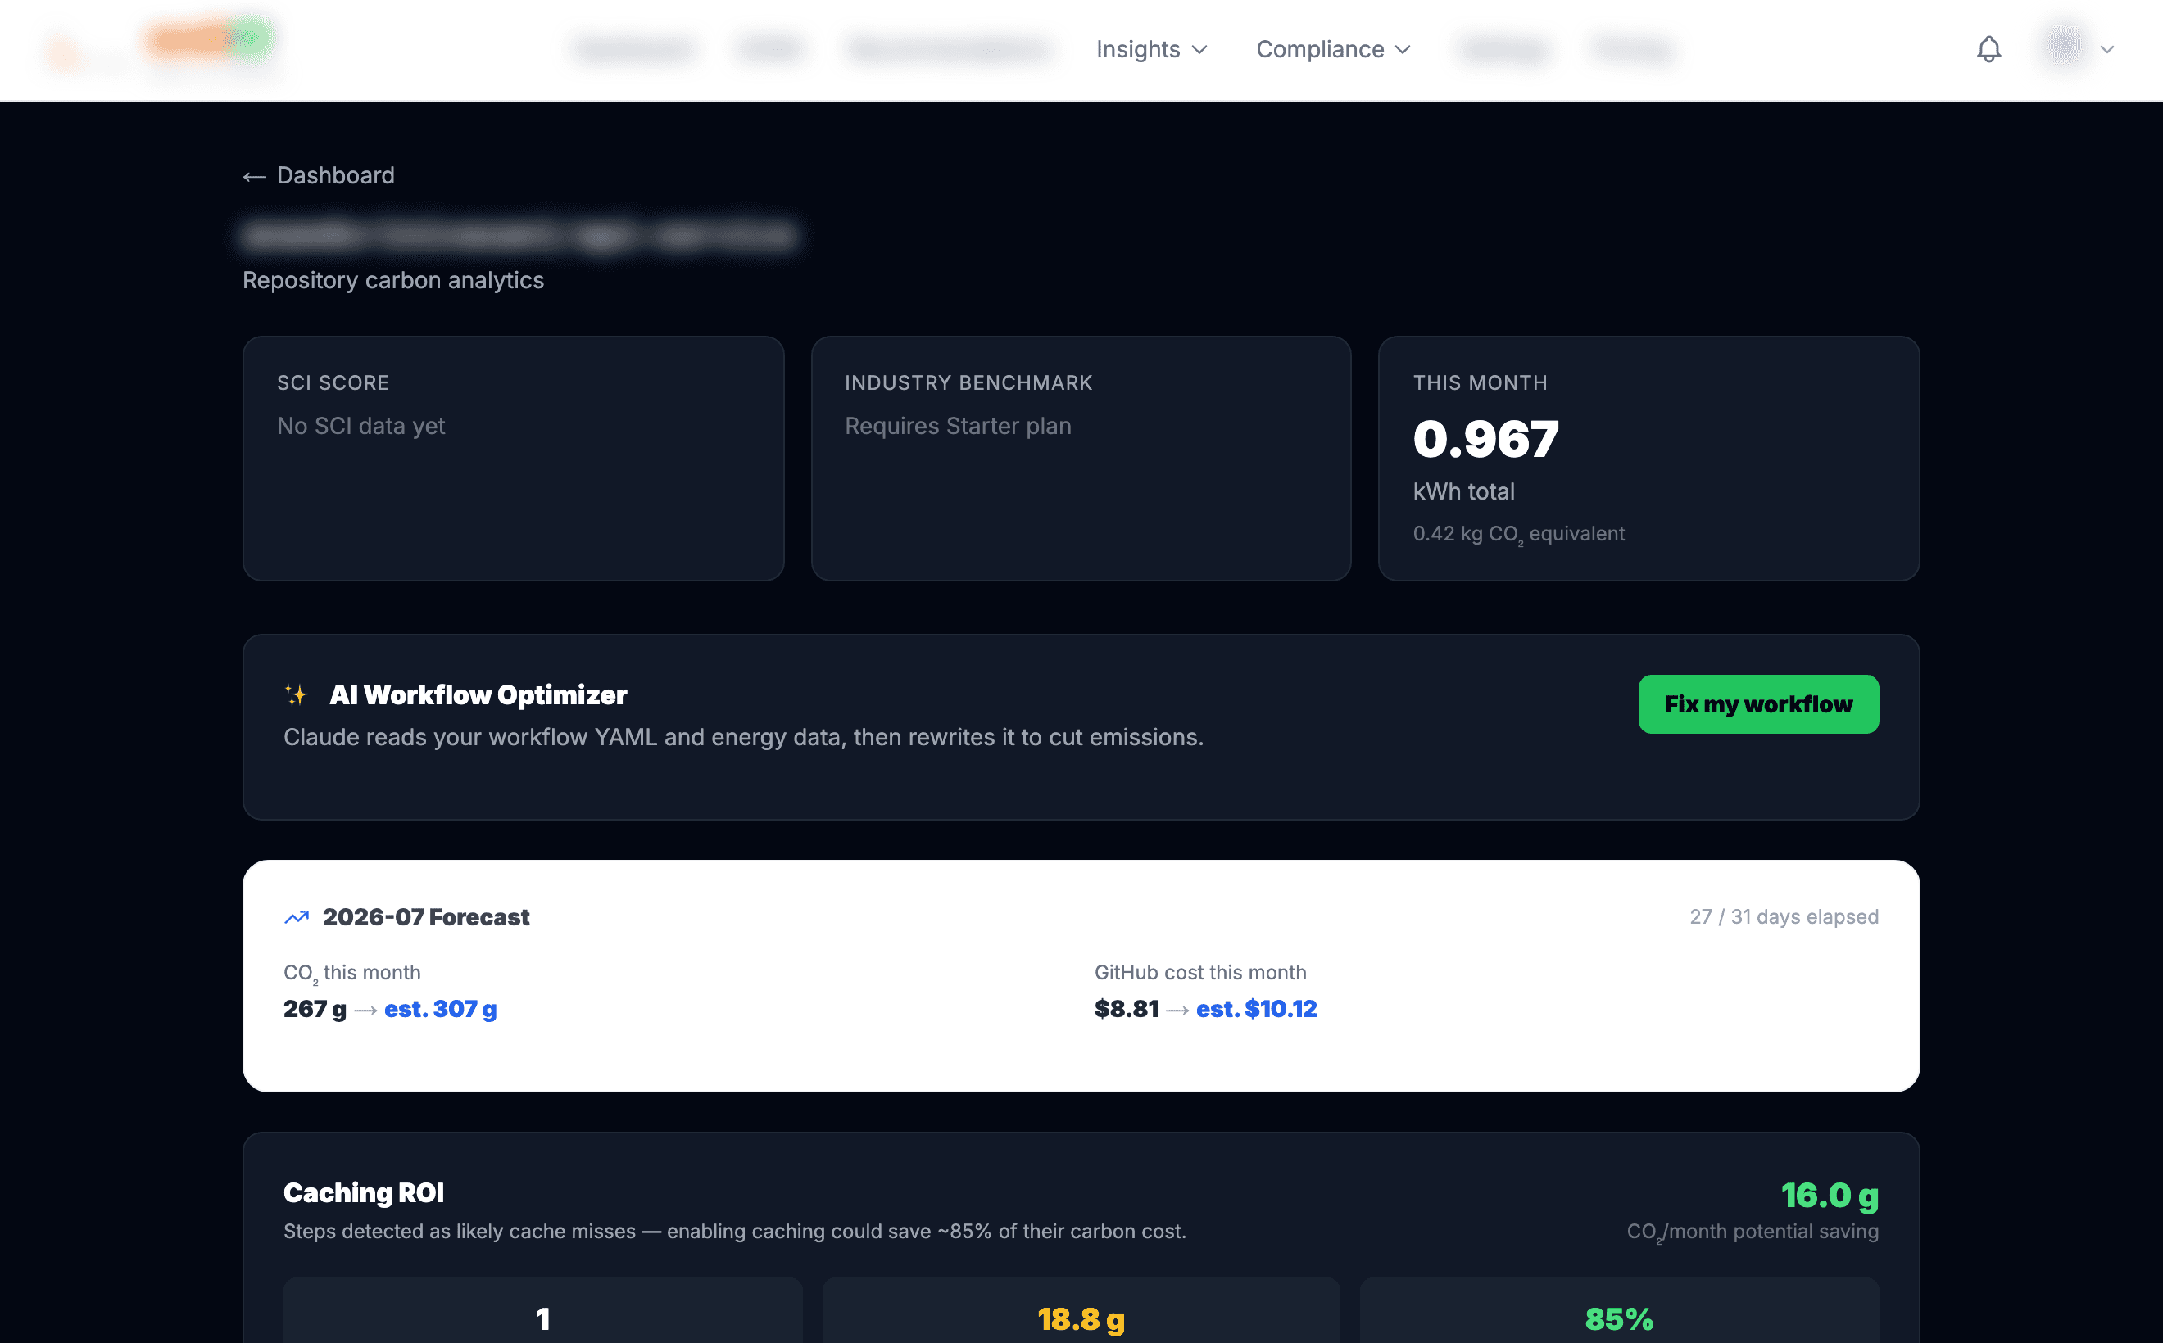2163x1343 pixels.
Task: Click the THIS MONTH card label
Action: [x=1481, y=382]
